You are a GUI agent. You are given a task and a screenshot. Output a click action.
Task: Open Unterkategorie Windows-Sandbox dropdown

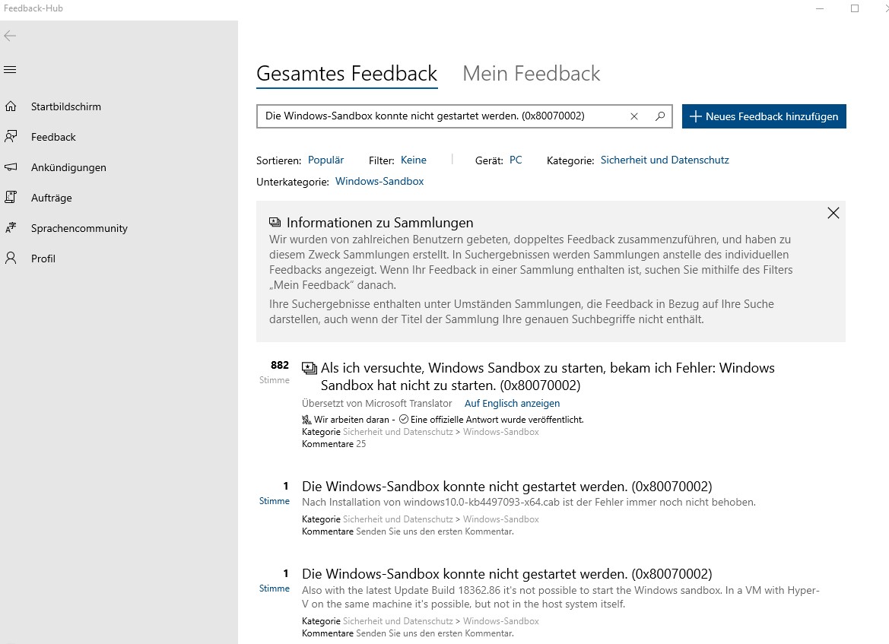[x=379, y=182]
